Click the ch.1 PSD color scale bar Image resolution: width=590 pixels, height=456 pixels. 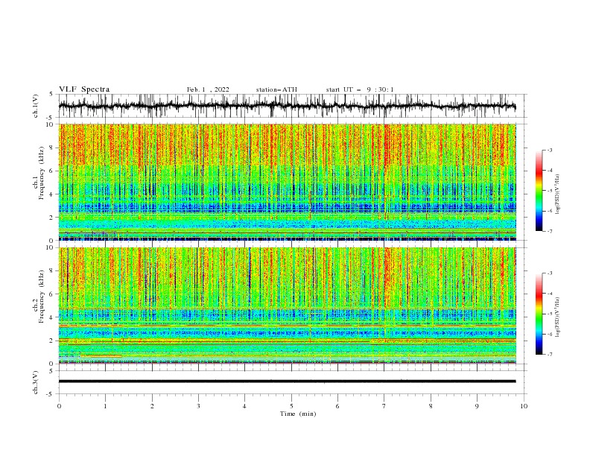(x=539, y=191)
